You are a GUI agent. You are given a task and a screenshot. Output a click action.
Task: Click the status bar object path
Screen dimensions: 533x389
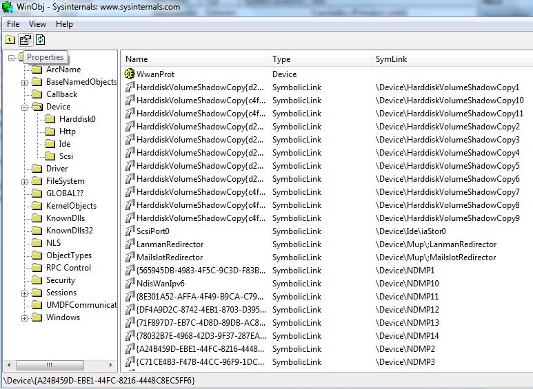coord(99,380)
